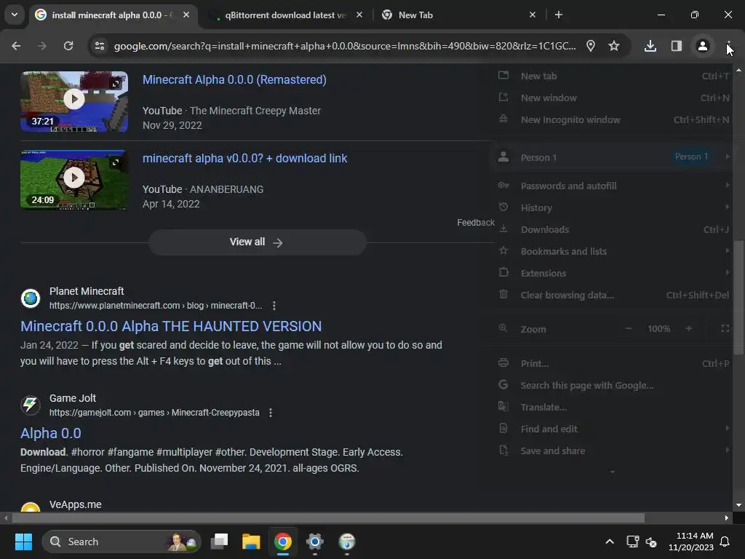Screen dimensions: 745x559
Task: Select Print from Chrome menu
Action: [613, 364]
